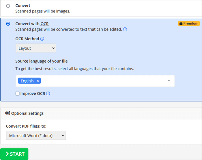Click the dropdown caret in language field

[169, 81]
